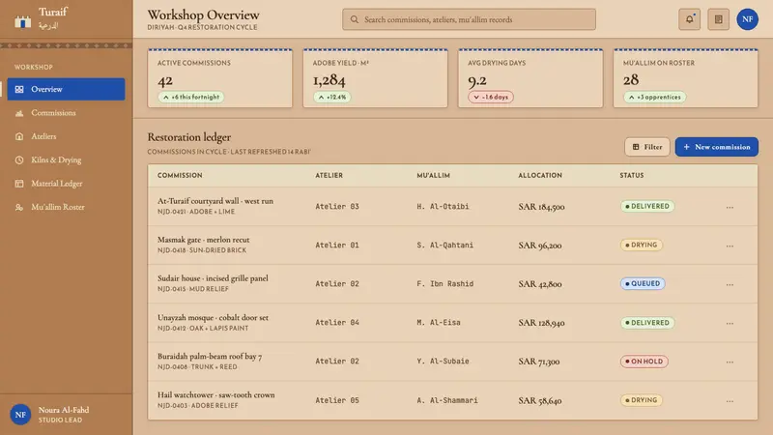Select 'Unayzah mosque · cobalt door set'
The image size is (773, 435).
coord(213,318)
